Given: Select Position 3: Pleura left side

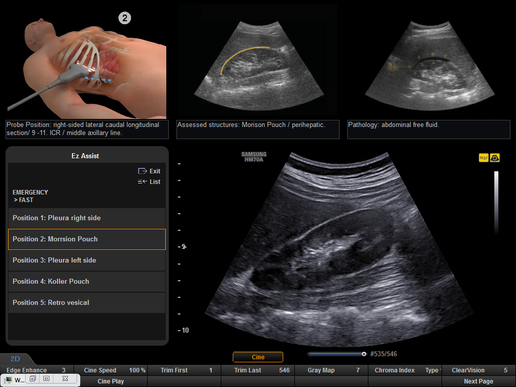Looking at the screenshot, I should click(x=87, y=261).
